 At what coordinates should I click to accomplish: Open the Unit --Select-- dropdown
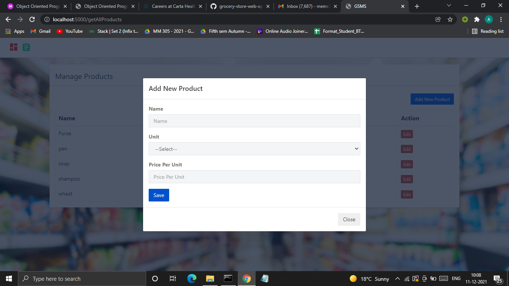tap(255, 149)
